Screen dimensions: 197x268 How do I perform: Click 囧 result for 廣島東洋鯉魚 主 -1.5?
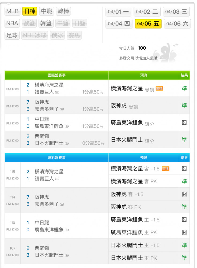point(184,219)
